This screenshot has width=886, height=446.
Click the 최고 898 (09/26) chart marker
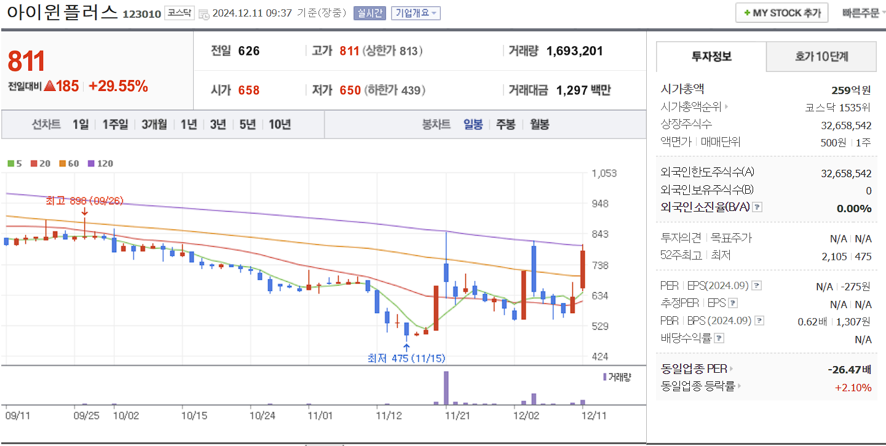pos(84,201)
